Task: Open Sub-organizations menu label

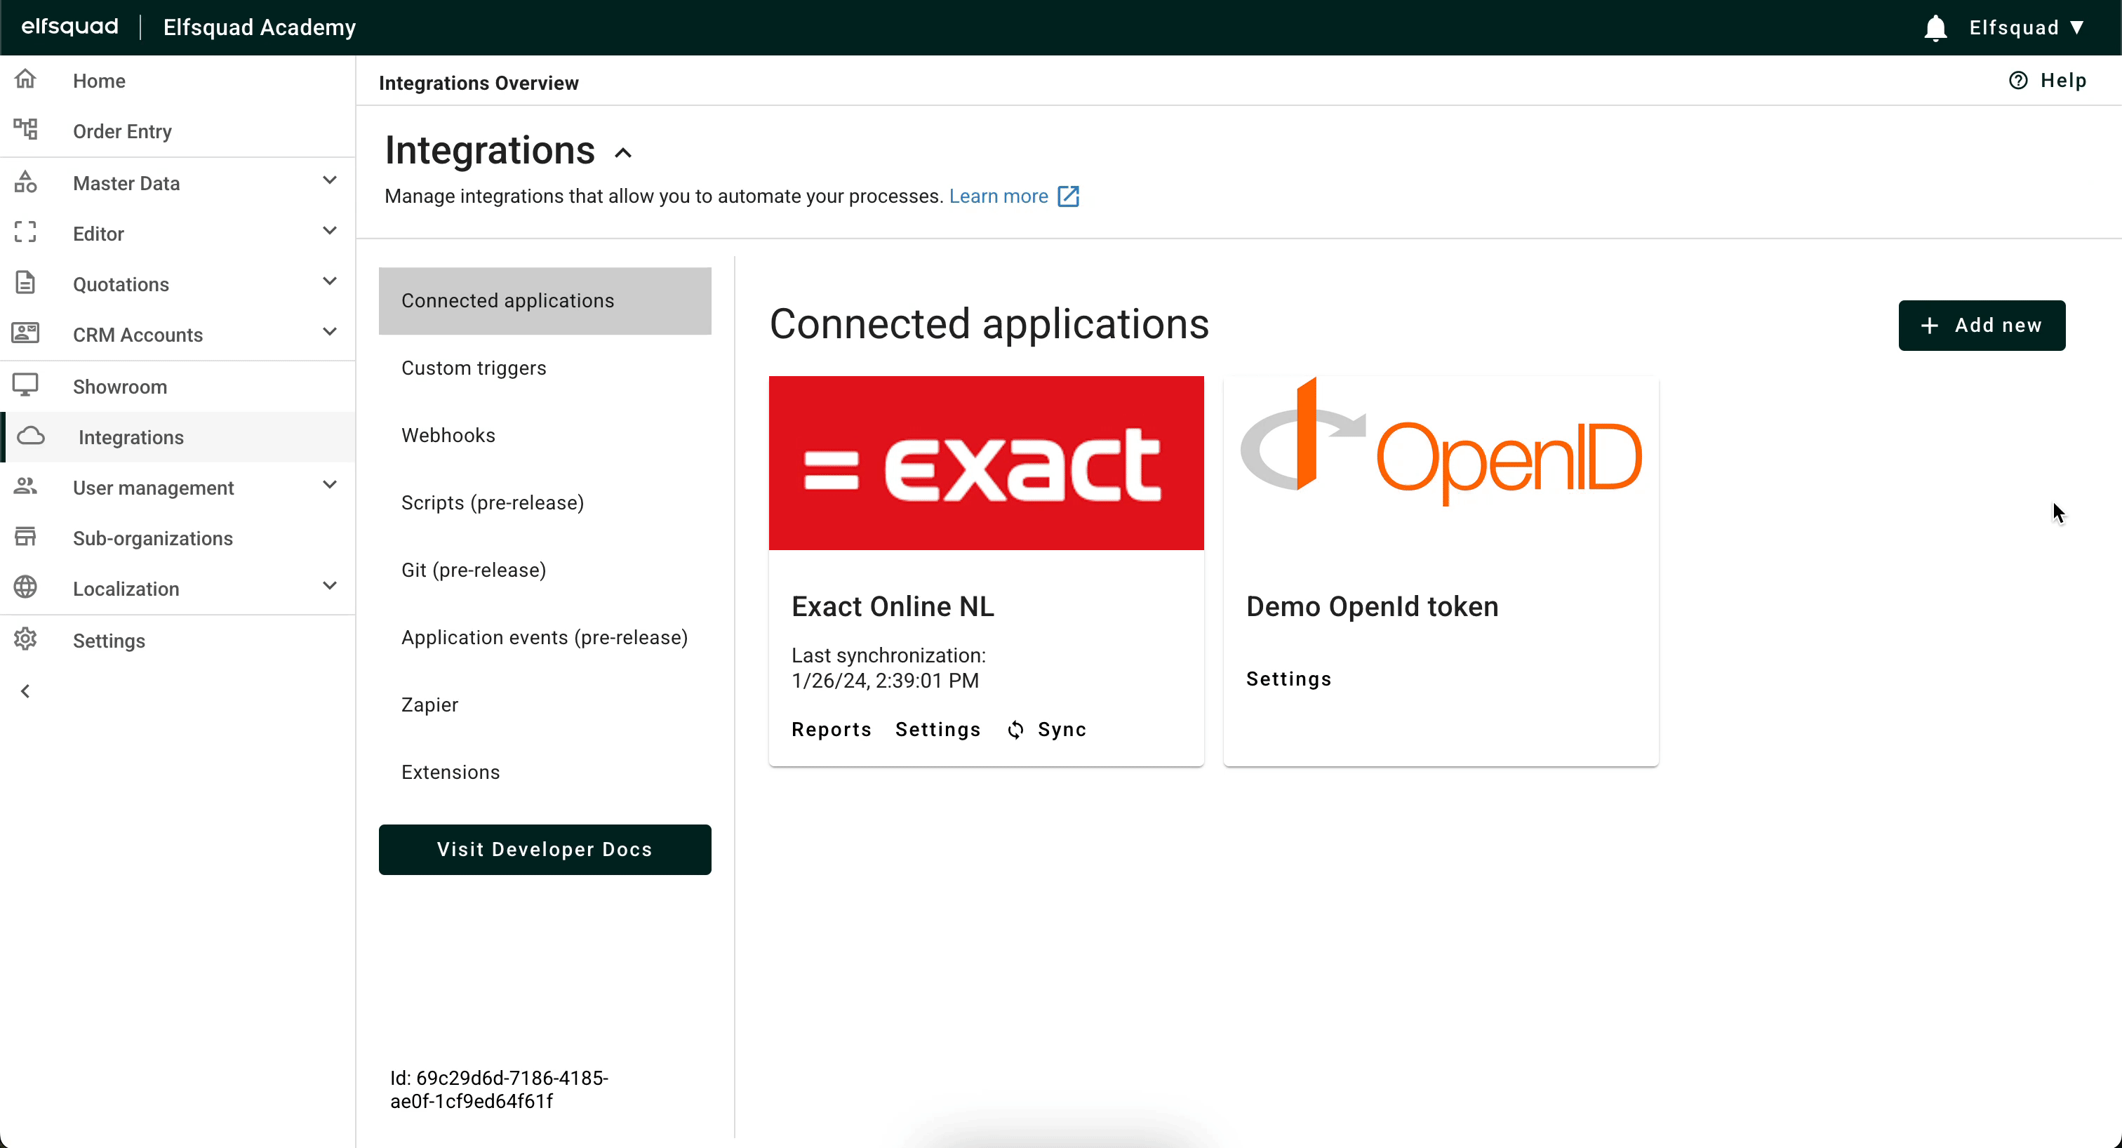Action: pyautogui.click(x=152, y=538)
